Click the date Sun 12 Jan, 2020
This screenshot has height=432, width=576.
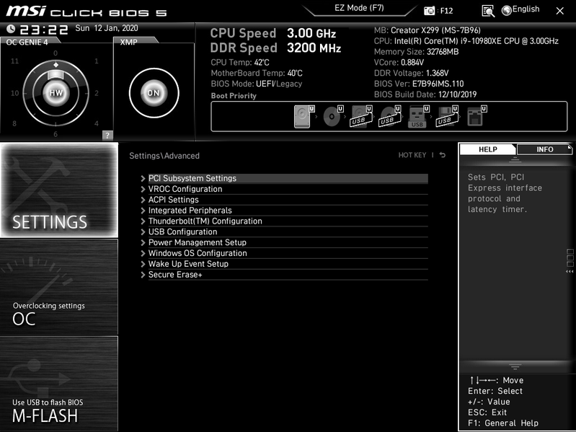(107, 28)
